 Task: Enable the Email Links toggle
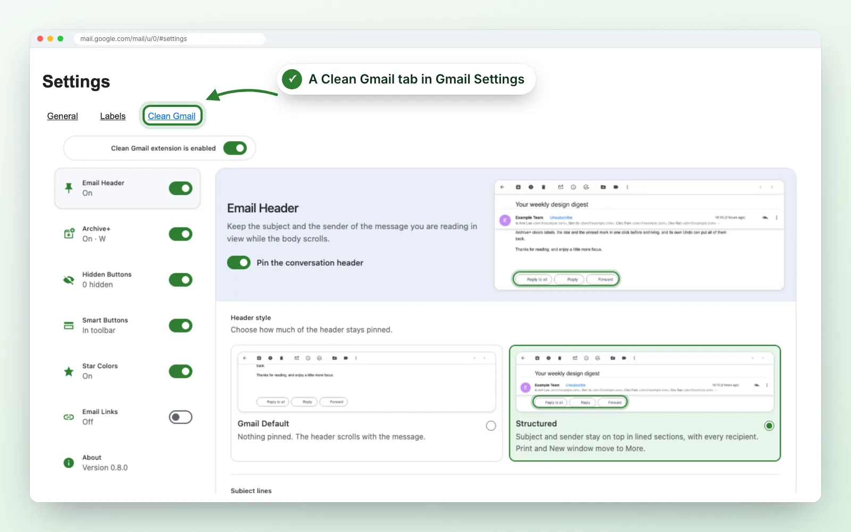coord(181,417)
